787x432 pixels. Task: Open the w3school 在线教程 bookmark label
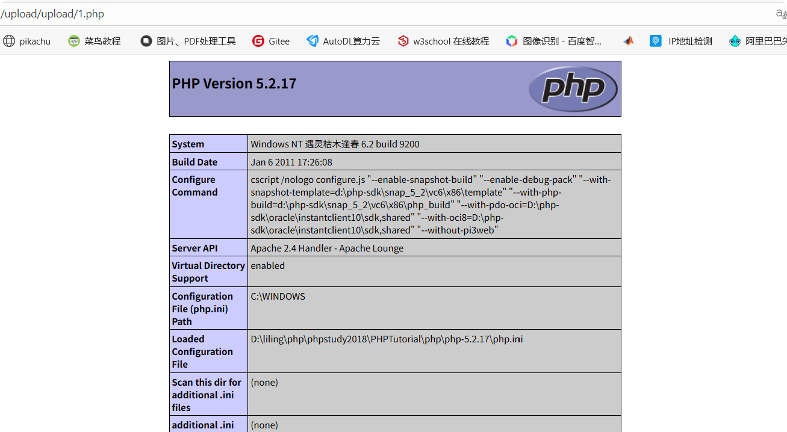pos(451,42)
